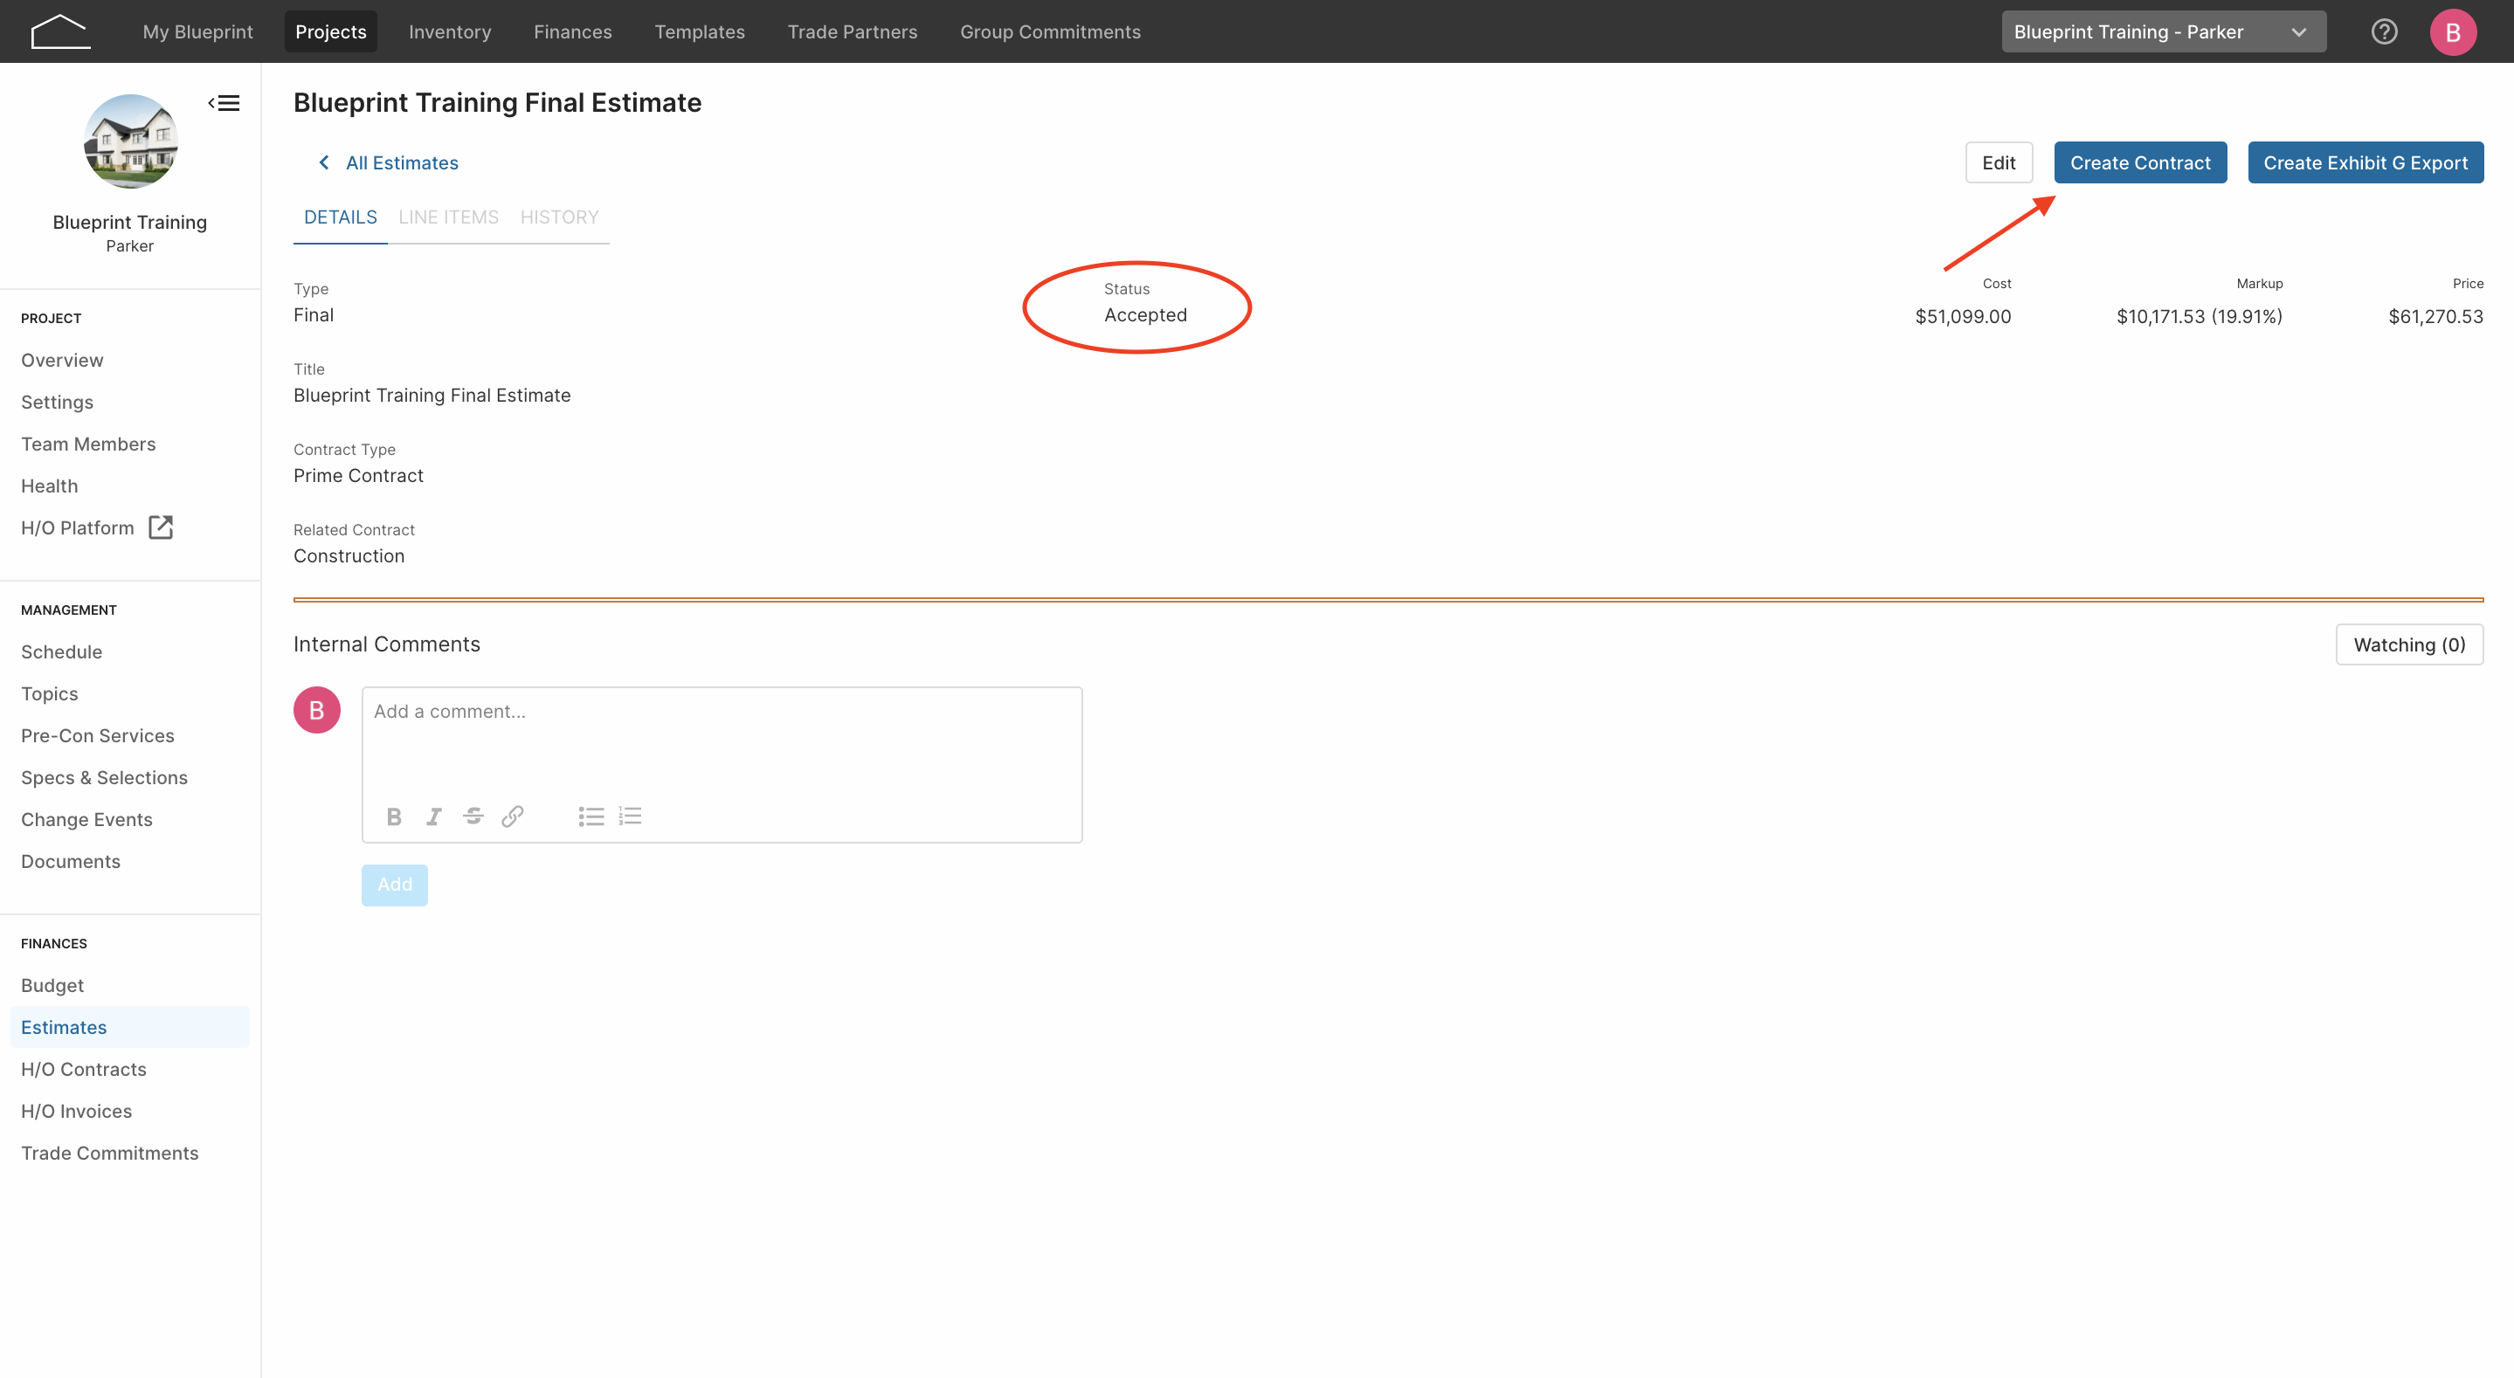This screenshot has height=1378, width=2514.
Task: Click the Accepted status value
Action: [1146, 315]
